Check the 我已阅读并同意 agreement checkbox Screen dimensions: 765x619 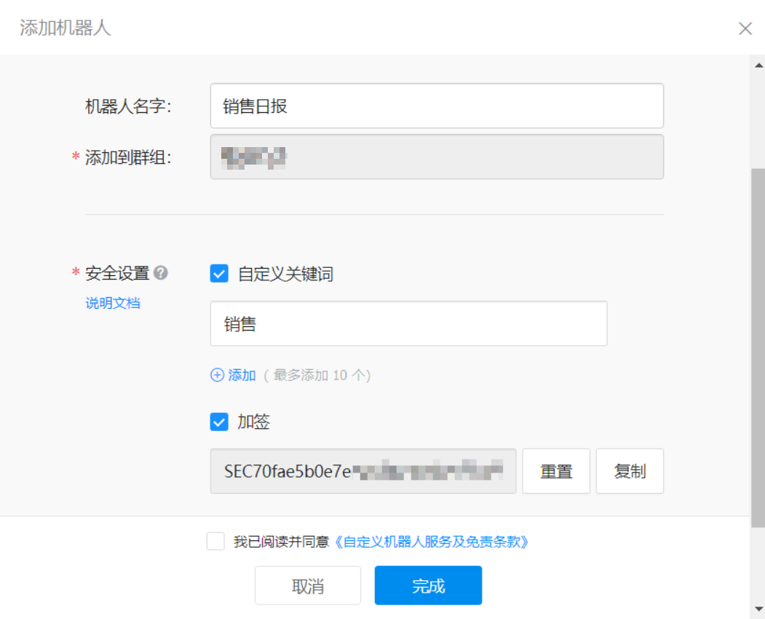[215, 541]
